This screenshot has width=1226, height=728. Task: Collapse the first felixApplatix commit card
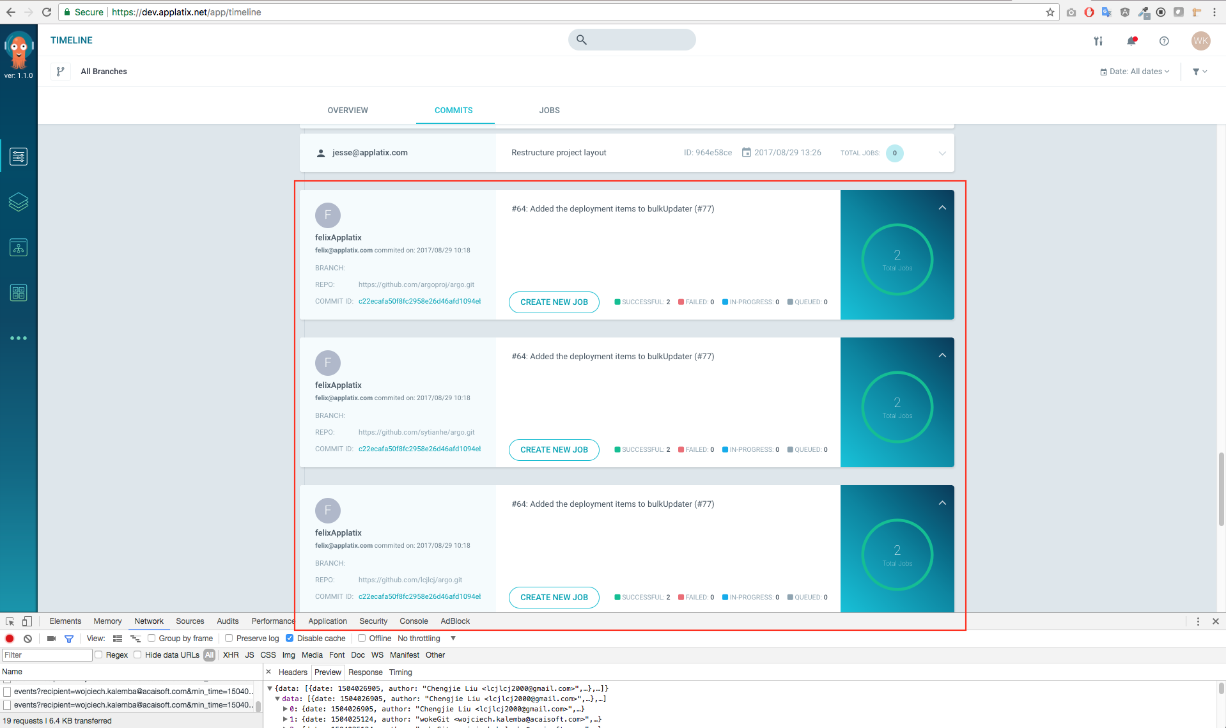pyautogui.click(x=942, y=207)
